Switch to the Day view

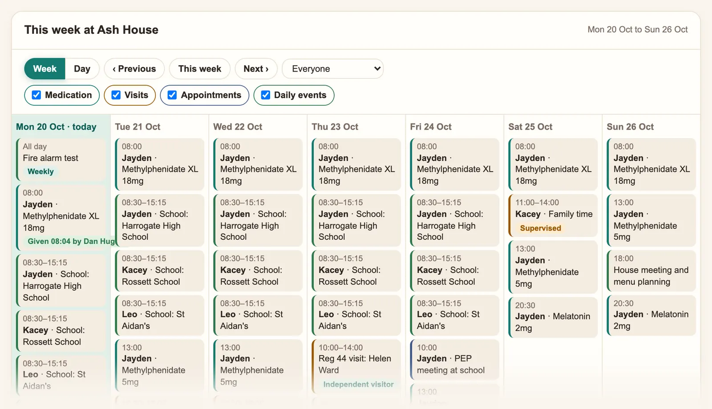pyautogui.click(x=82, y=69)
